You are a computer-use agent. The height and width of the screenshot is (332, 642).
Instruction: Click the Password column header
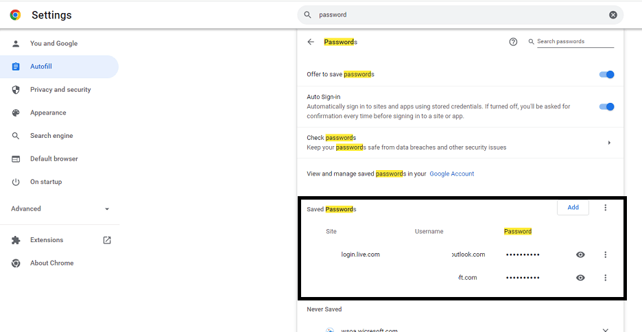point(518,231)
